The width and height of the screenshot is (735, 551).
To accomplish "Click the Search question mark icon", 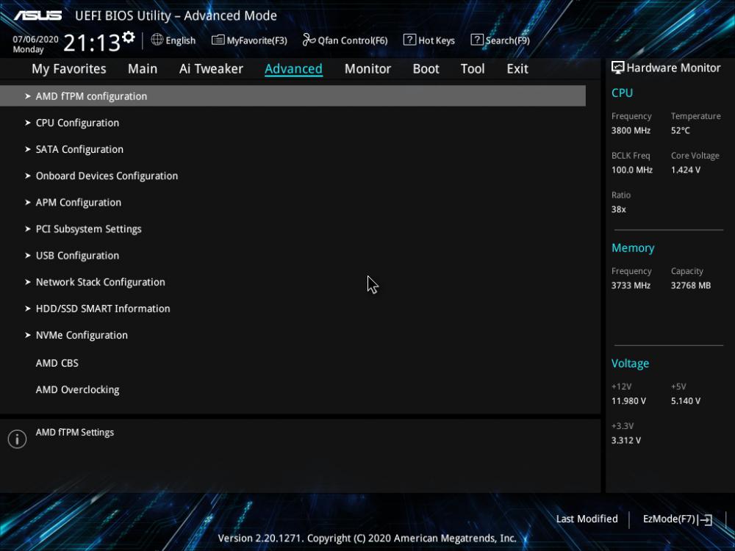I will (477, 40).
